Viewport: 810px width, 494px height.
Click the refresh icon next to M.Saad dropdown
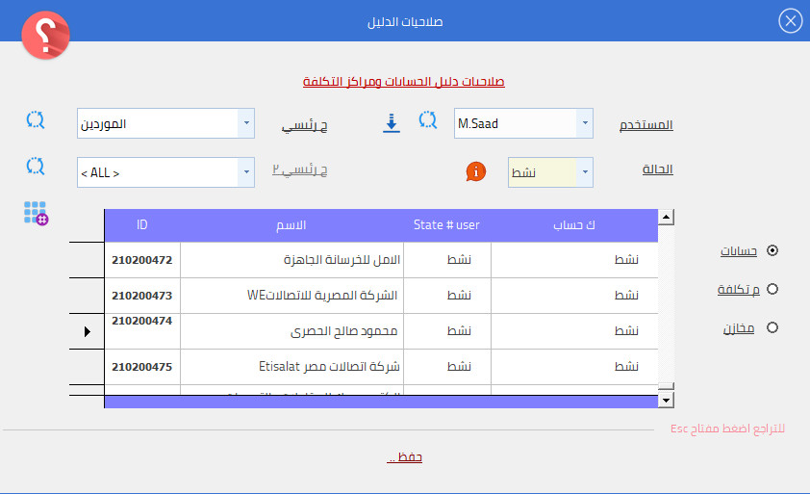tap(428, 121)
